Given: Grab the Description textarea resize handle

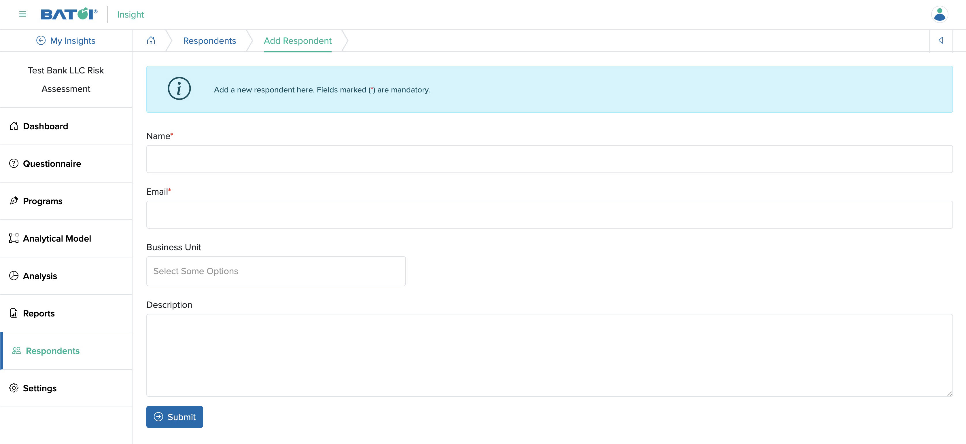Looking at the screenshot, I should [x=950, y=393].
